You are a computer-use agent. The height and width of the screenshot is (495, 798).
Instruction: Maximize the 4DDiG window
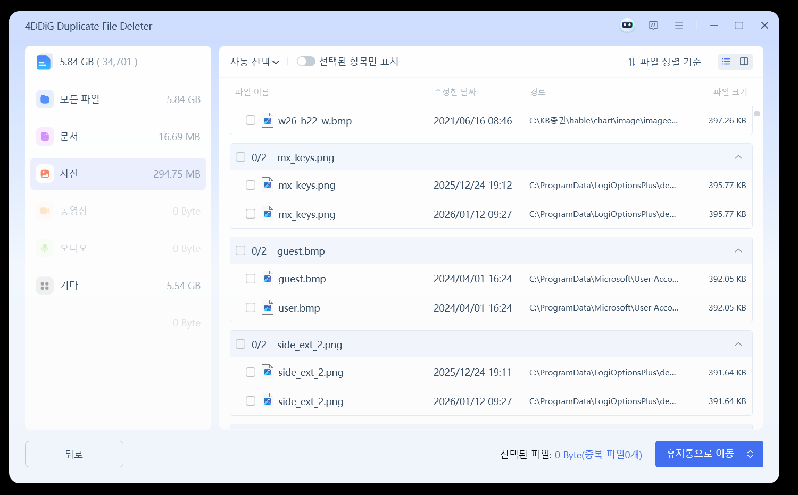[739, 26]
